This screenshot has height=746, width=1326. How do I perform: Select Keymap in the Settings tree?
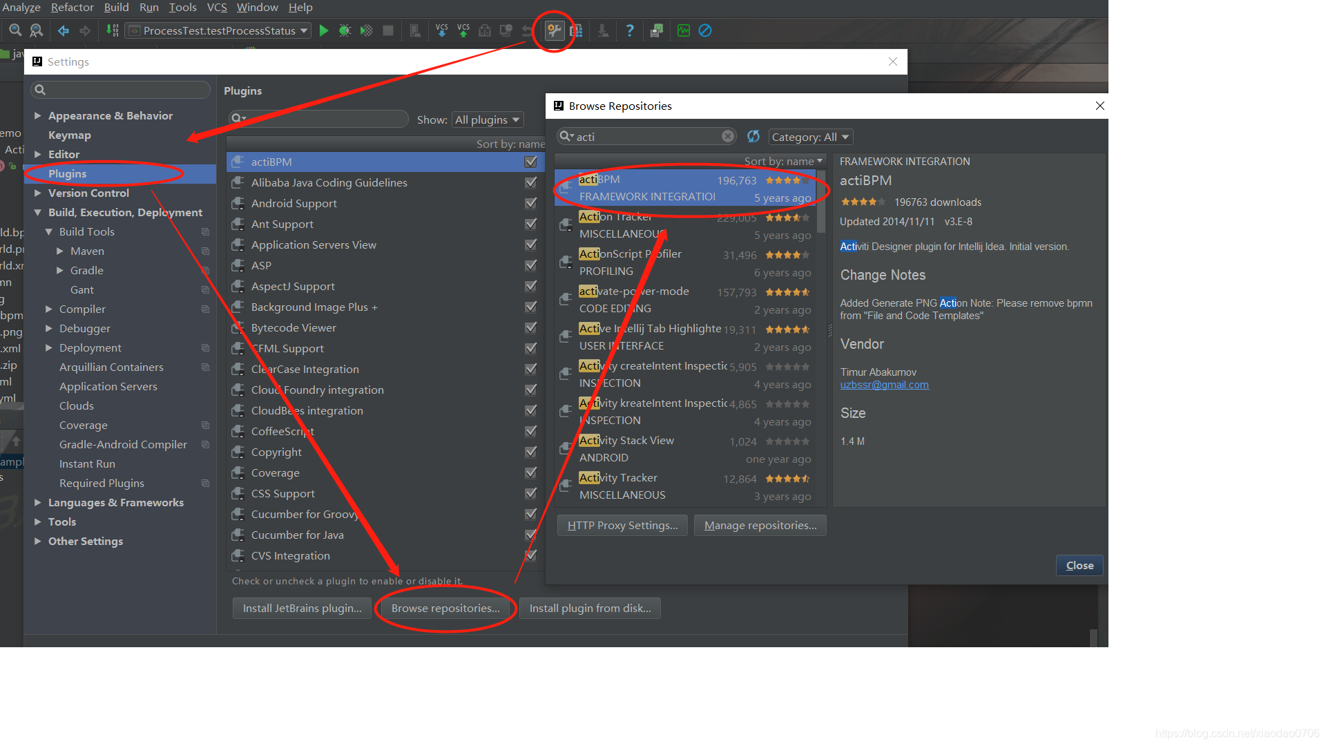69,135
